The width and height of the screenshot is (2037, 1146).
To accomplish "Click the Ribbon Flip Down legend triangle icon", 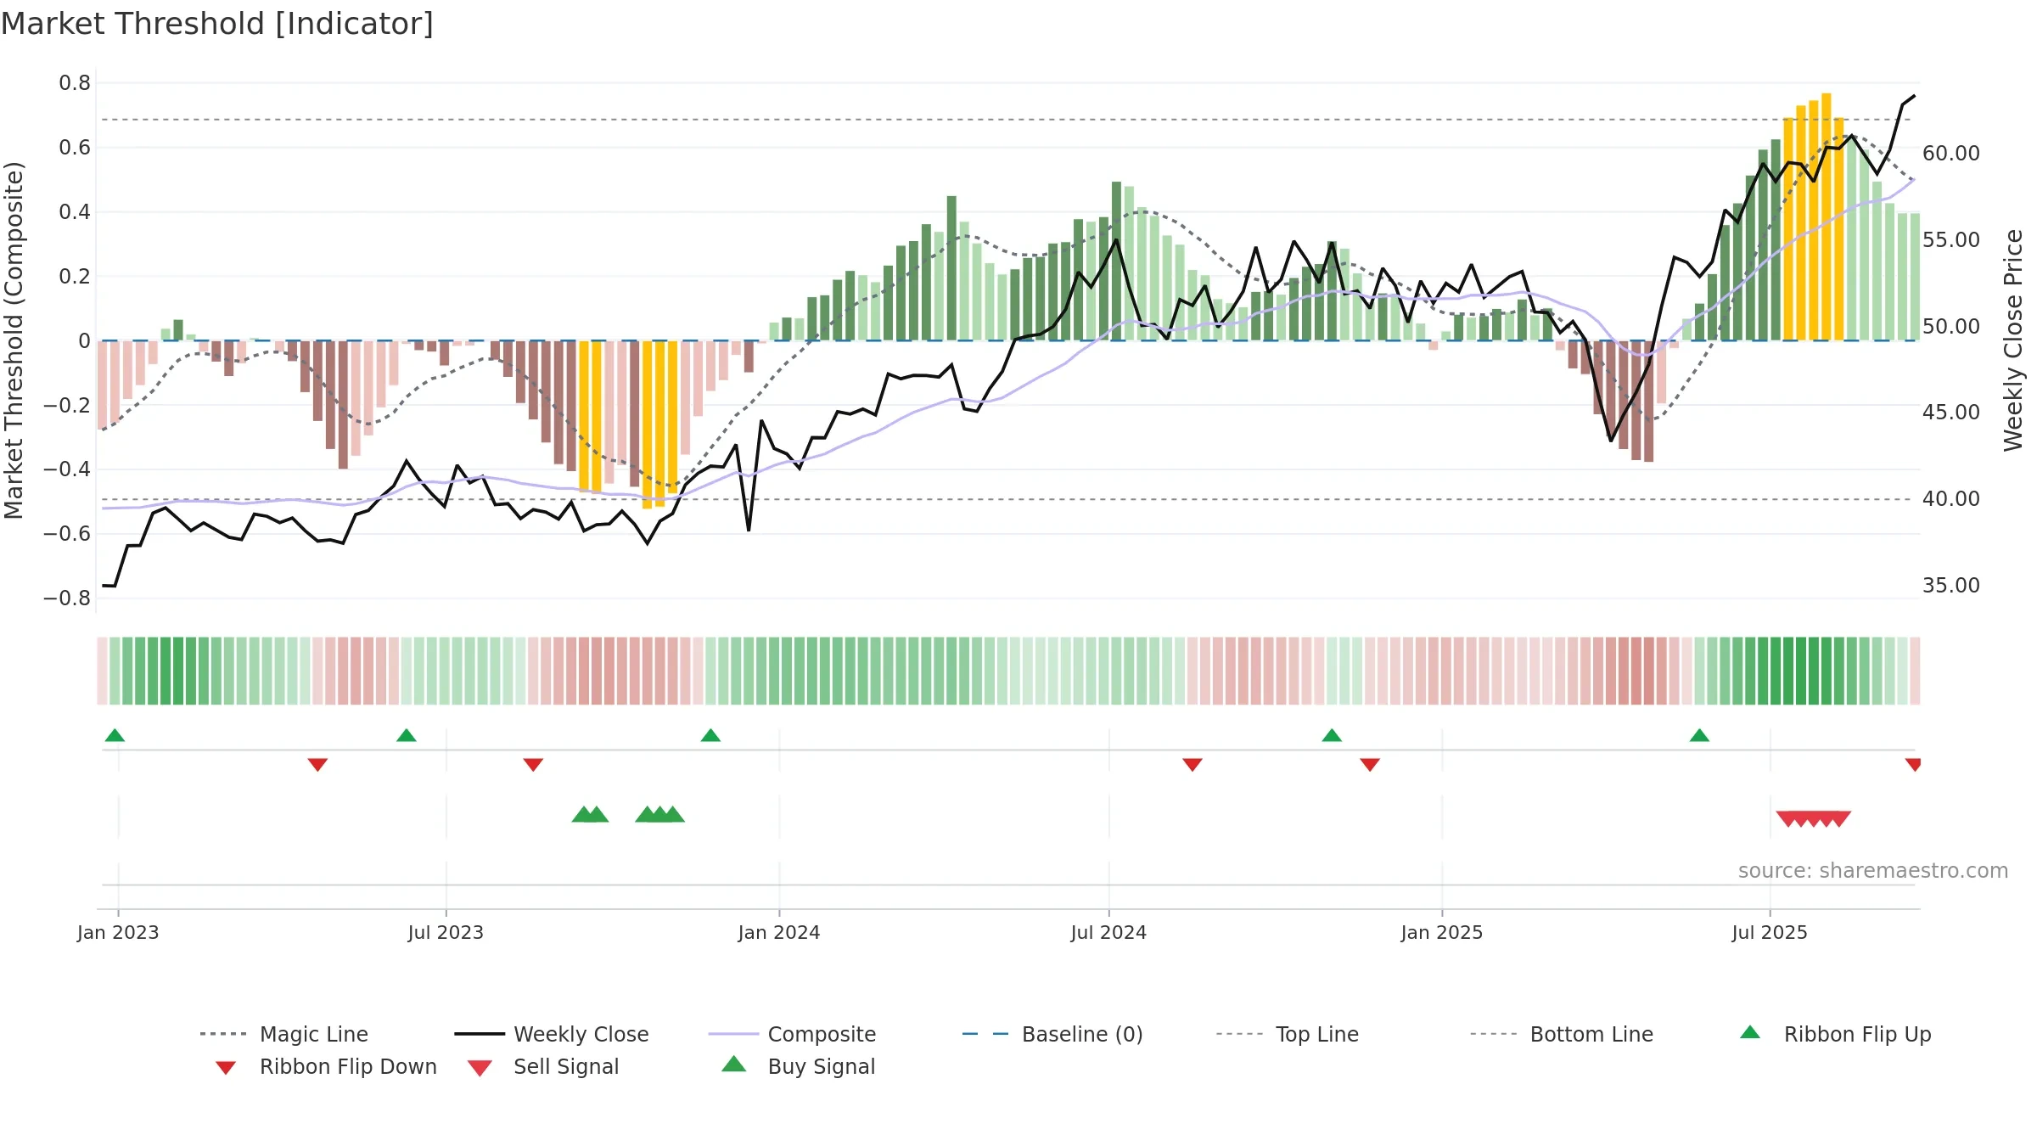I will click(x=226, y=1068).
